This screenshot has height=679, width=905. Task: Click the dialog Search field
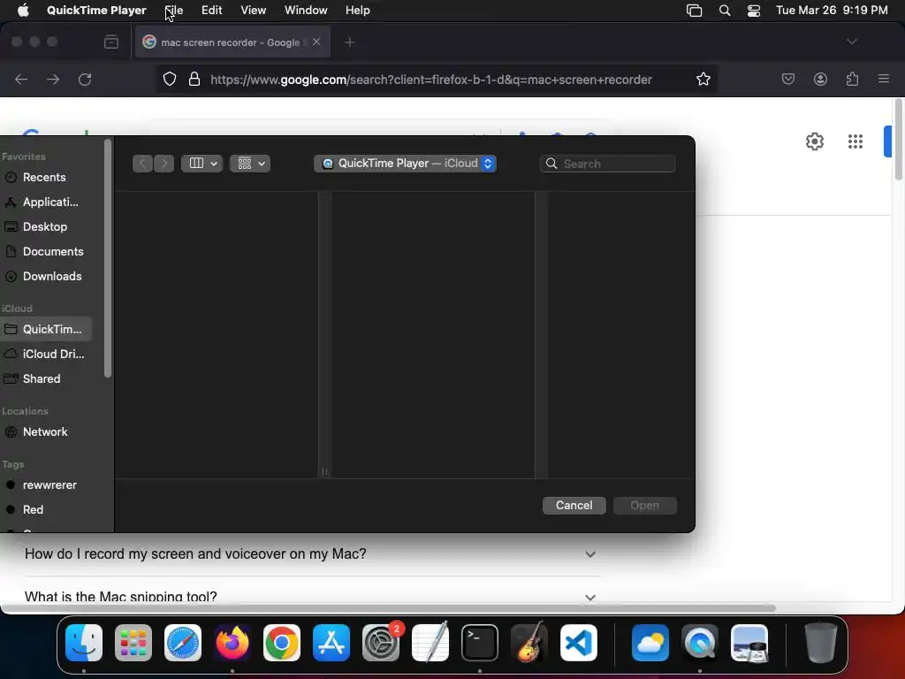(607, 164)
